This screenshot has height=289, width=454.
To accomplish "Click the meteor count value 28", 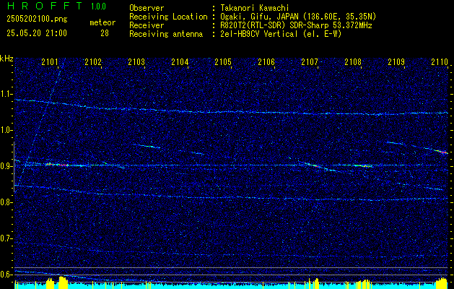I will pos(105,33).
